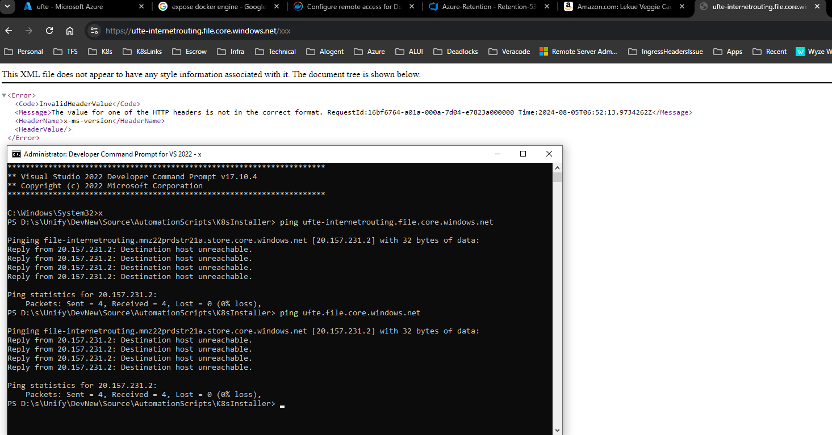
Task: Click the console vertical scrollbar thumb
Action: 557,178
